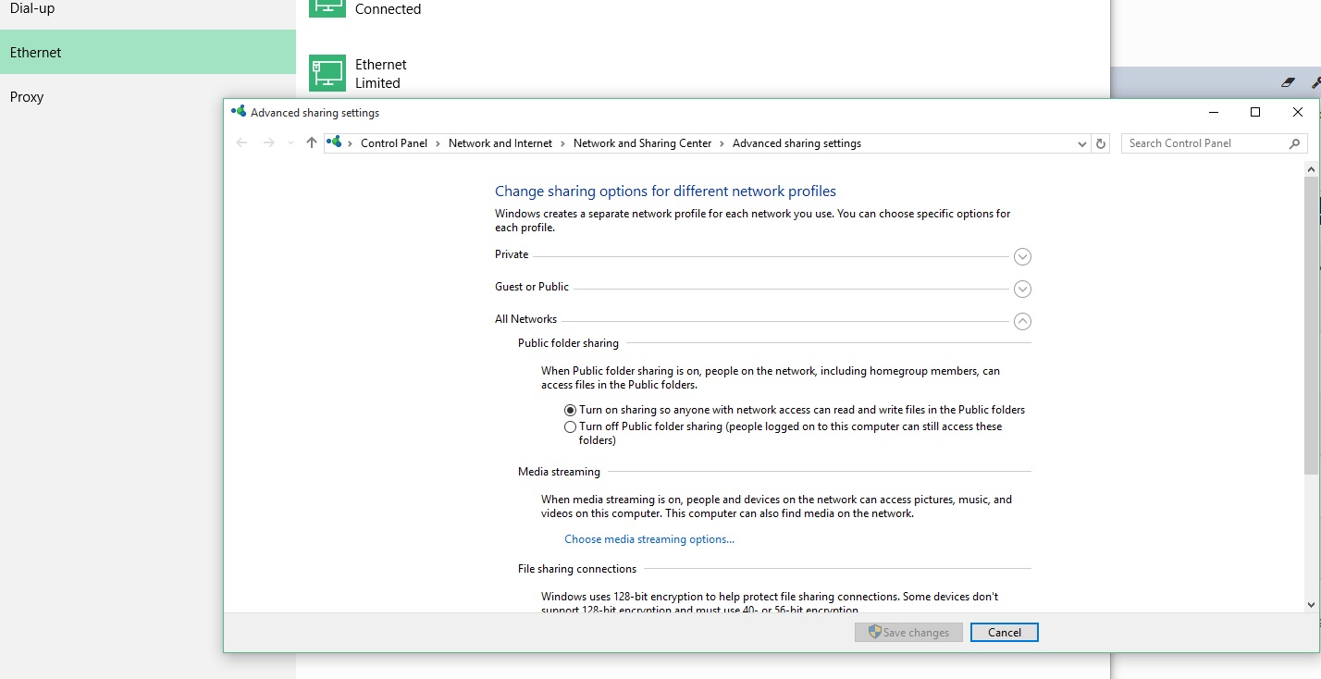
Task: Click the Media streaming heading
Action: click(559, 472)
